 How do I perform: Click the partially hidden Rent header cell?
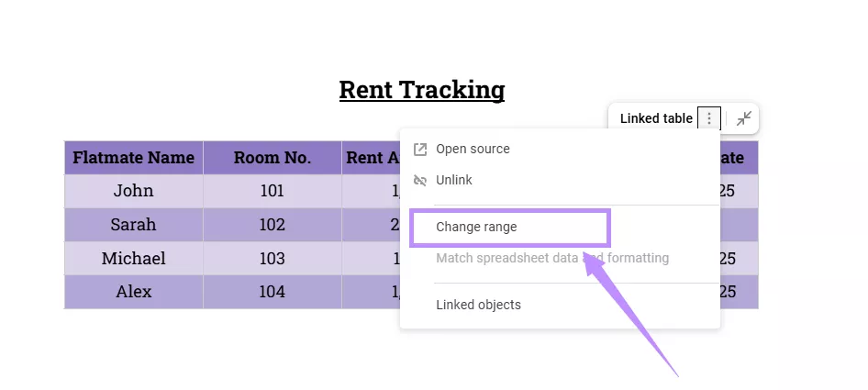coord(371,158)
